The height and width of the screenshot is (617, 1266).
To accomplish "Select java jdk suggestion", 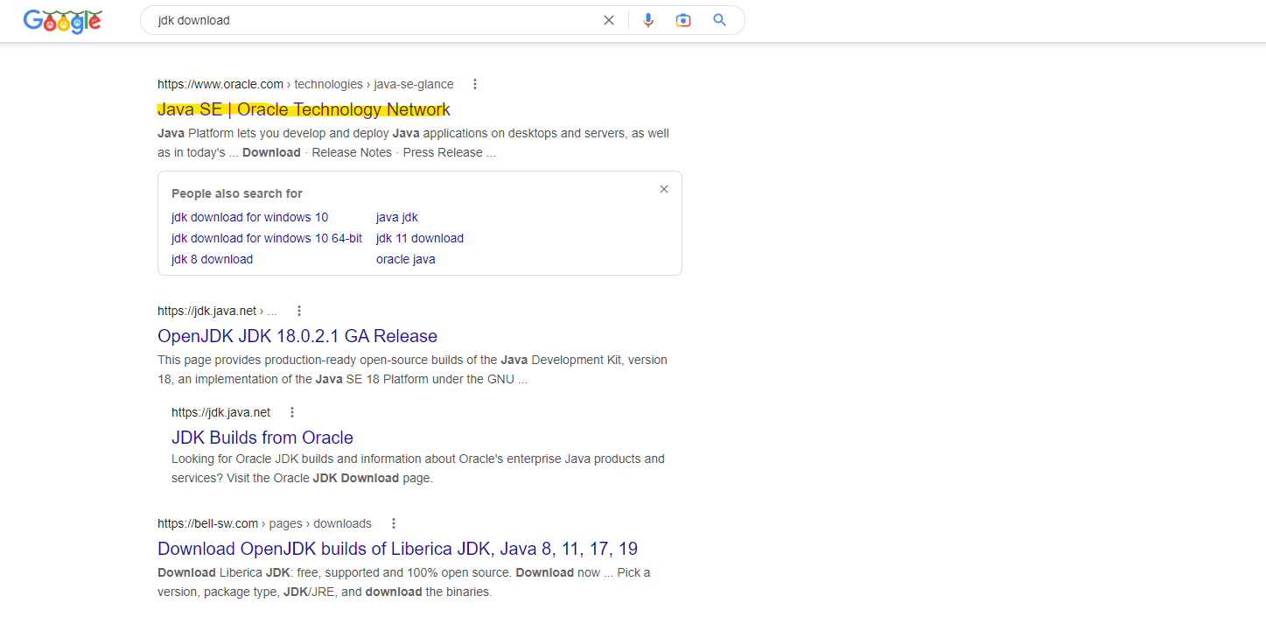I will 397,217.
